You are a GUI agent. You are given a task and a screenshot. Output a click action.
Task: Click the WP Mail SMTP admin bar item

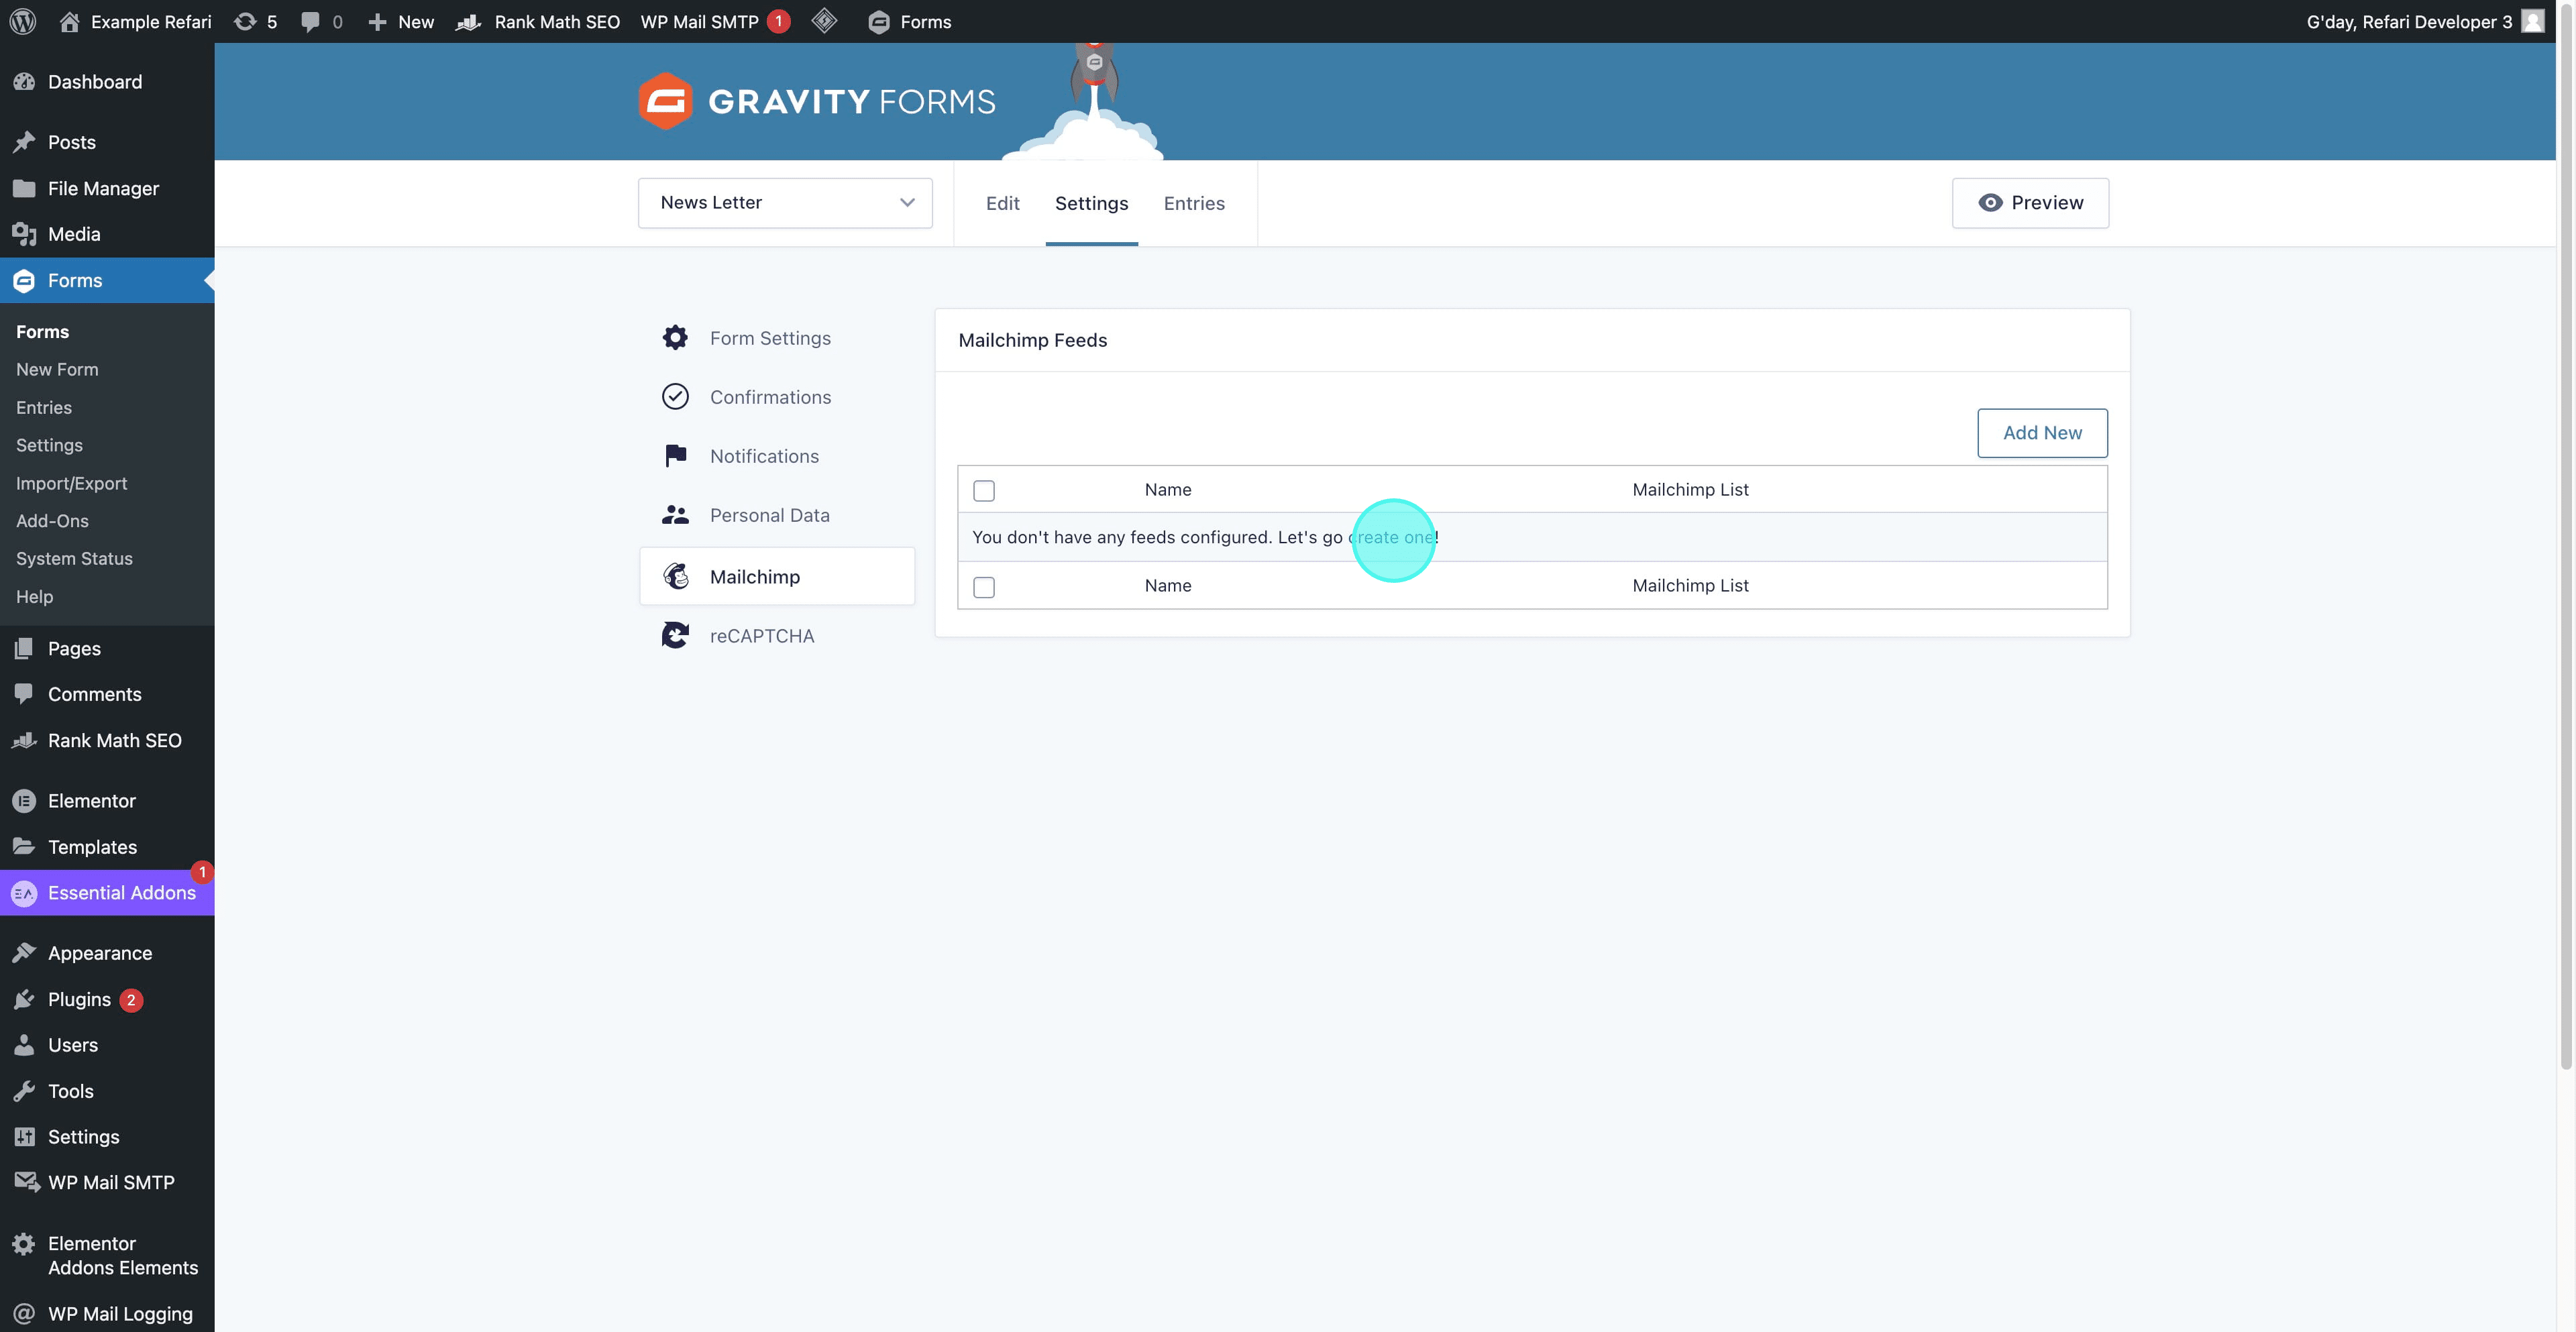714,21
